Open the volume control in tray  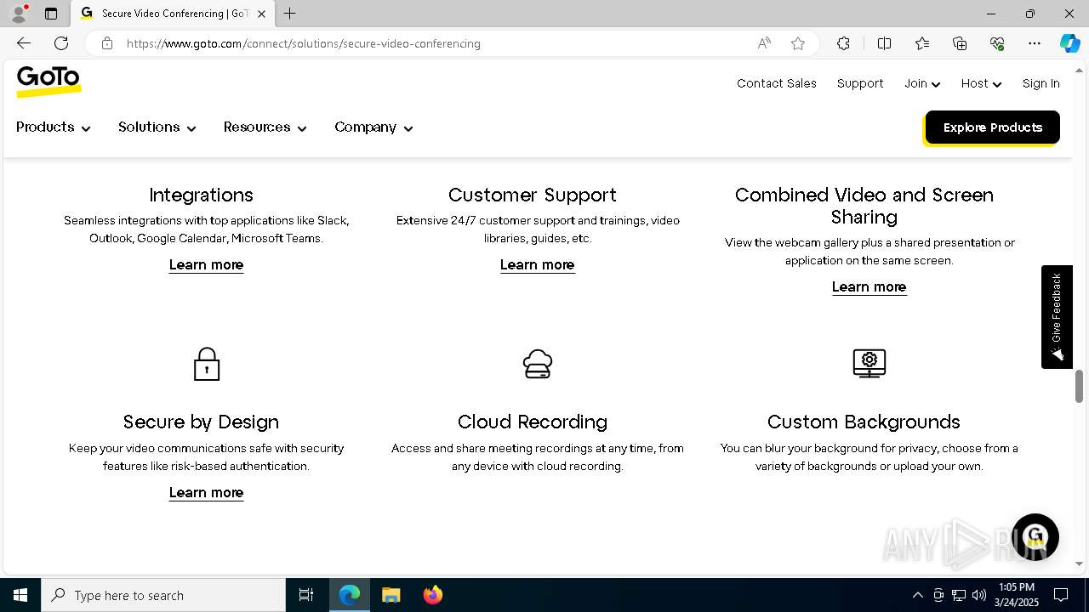(x=979, y=595)
